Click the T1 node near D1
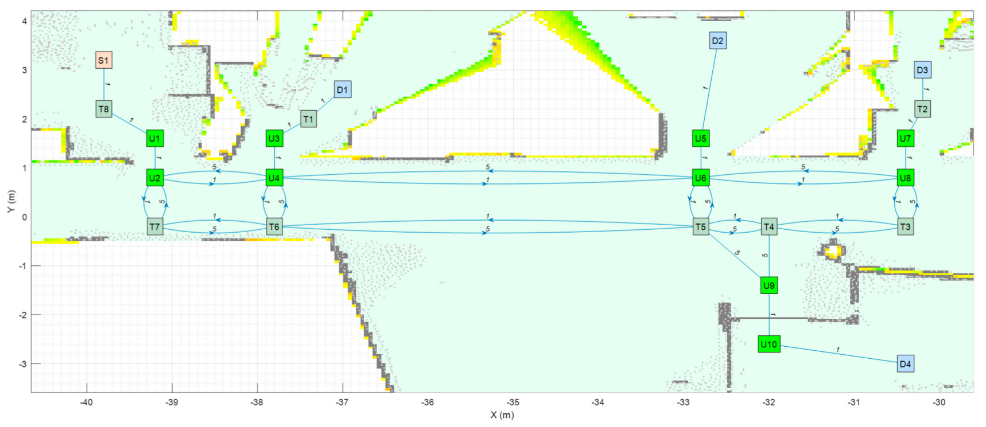Viewport: 986px width, 427px height. click(308, 119)
